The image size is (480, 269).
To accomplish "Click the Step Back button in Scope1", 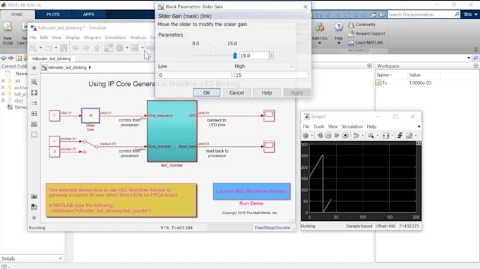I will pyautogui.click(x=320, y=136).
